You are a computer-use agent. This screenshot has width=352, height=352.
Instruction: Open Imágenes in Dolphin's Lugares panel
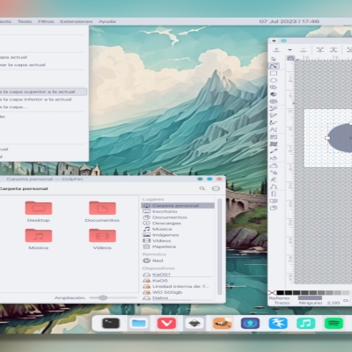(178, 235)
